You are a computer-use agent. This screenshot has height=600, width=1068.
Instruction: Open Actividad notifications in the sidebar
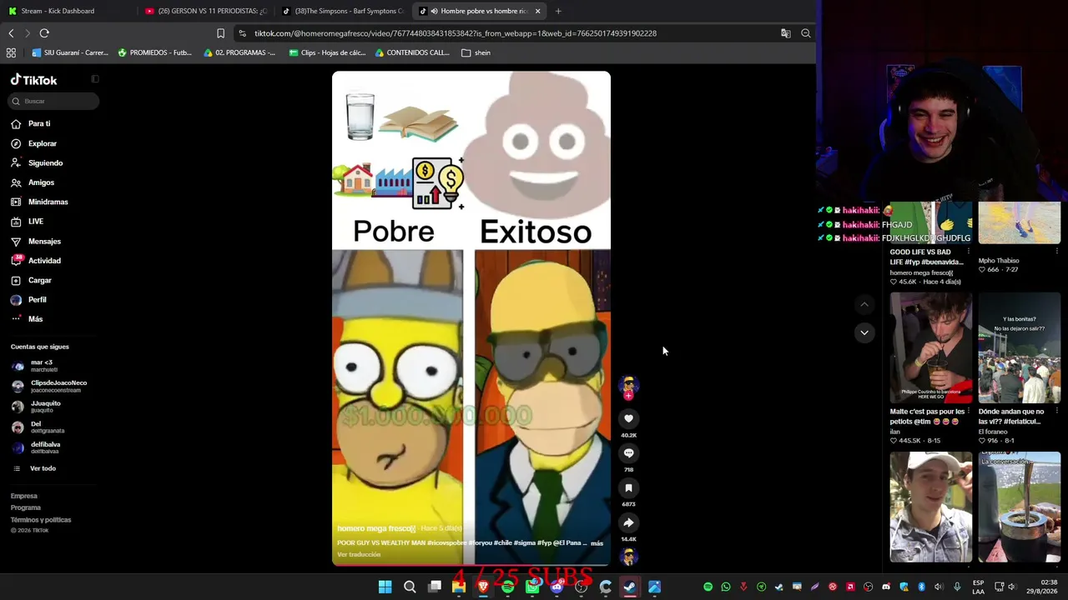(x=36, y=261)
